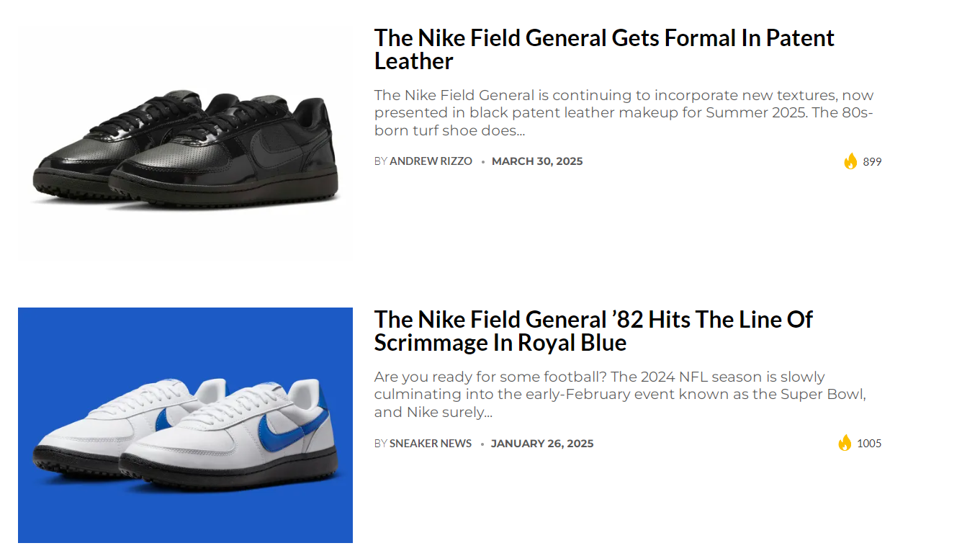
Task: Click the Super Bowl article excerpt text
Action: tap(619, 395)
